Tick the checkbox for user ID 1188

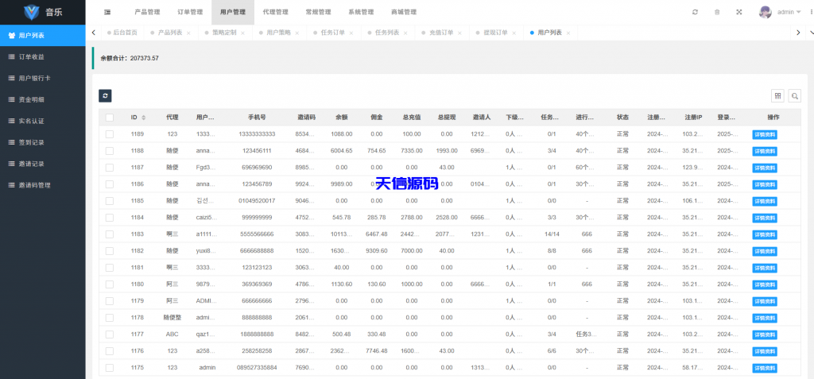pos(110,150)
